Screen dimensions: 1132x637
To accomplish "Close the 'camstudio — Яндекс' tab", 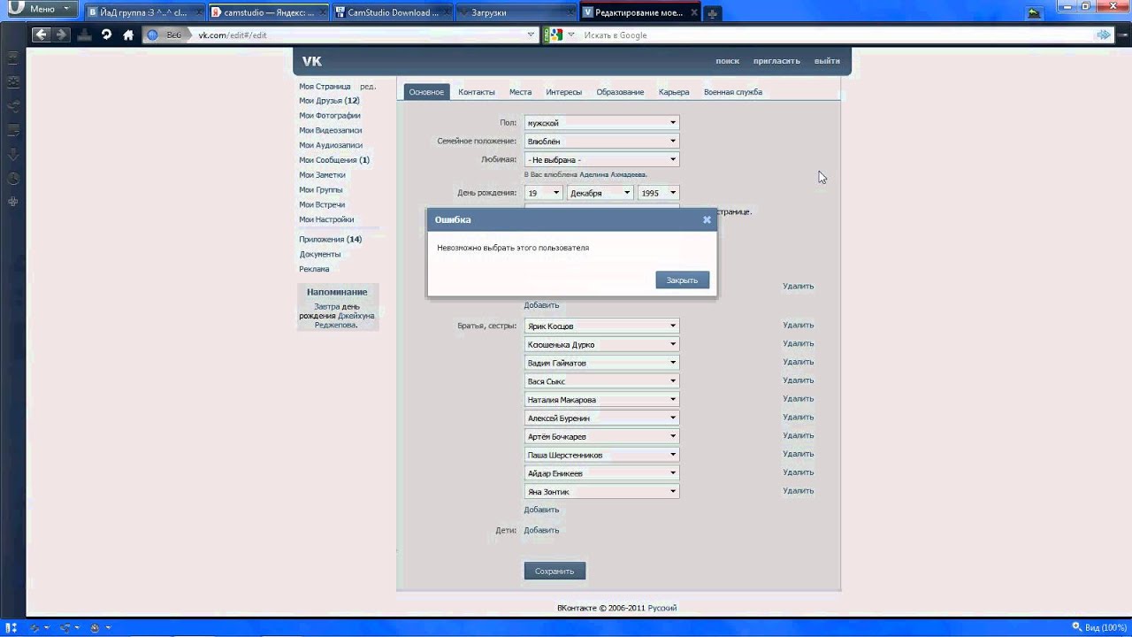I will (x=321, y=13).
